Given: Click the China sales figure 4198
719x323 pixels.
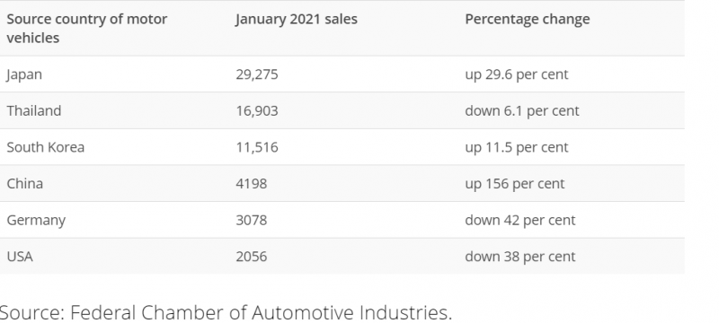Looking at the screenshot, I should (252, 184).
